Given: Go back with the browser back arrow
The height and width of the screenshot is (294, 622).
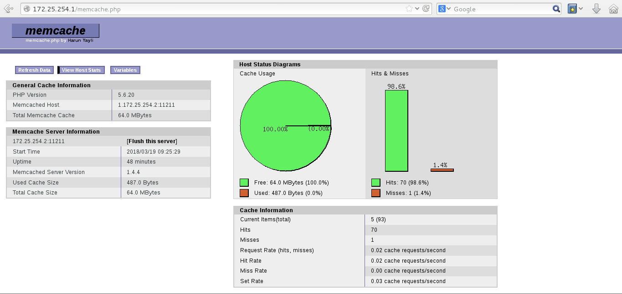Looking at the screenshot, I should [8, 9].
